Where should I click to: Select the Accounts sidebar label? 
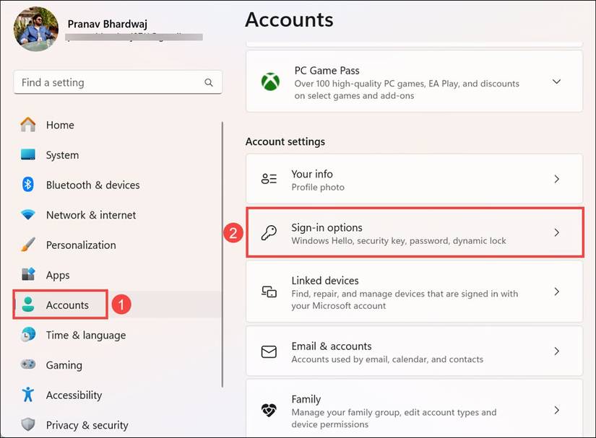click(x=67, y=305)
